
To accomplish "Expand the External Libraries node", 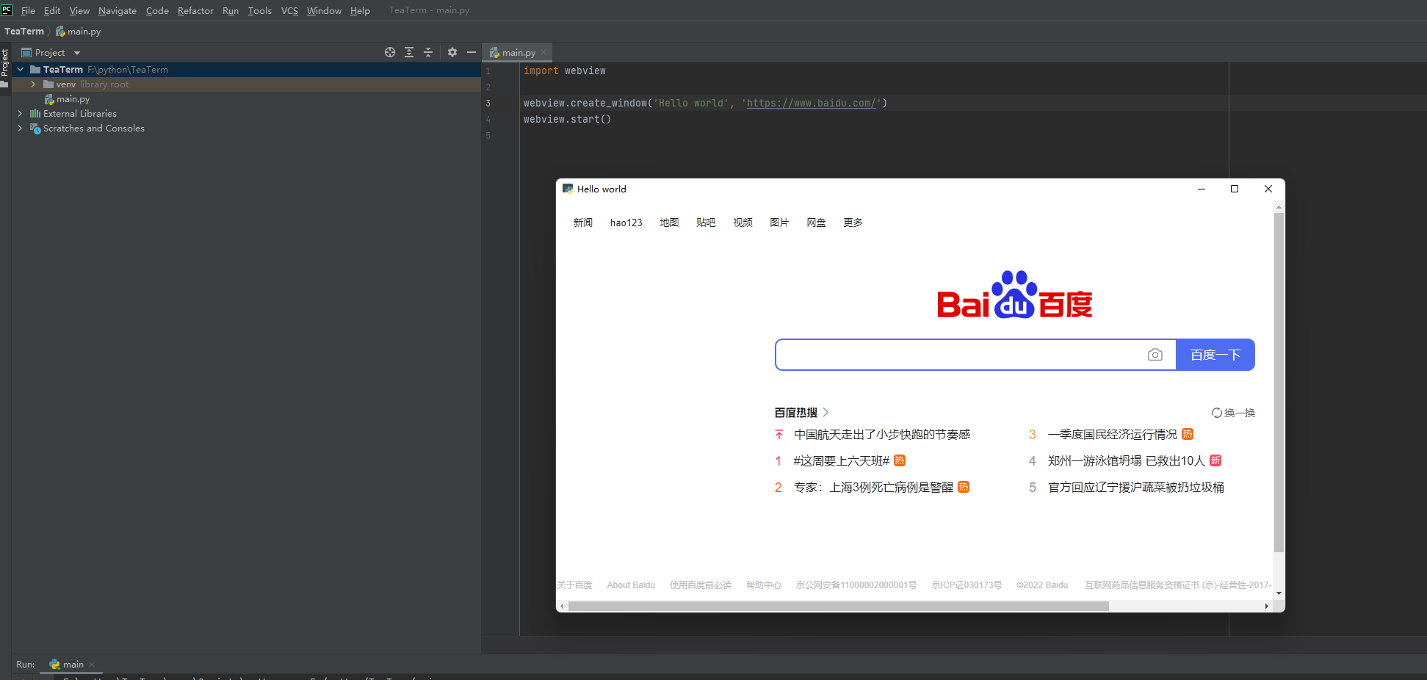I will [20, 113].
